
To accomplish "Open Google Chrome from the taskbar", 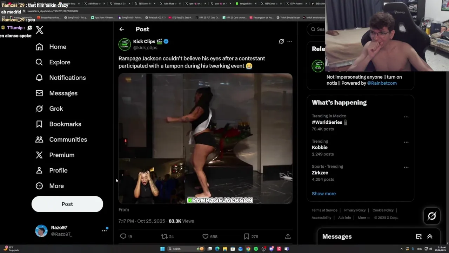I will [x=248, y=249].
